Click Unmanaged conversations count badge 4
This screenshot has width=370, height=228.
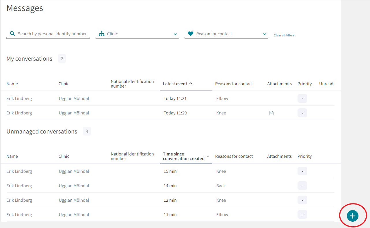point(87,131)
